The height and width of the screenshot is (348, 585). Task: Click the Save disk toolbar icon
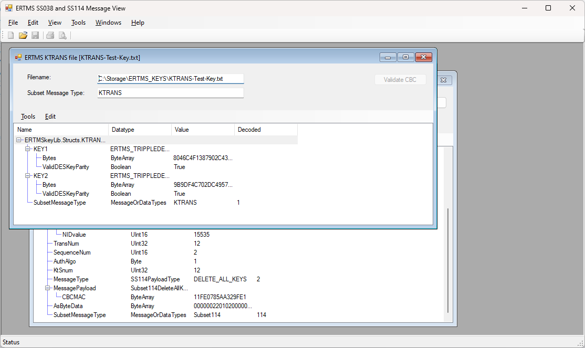(x=35, y=35)
